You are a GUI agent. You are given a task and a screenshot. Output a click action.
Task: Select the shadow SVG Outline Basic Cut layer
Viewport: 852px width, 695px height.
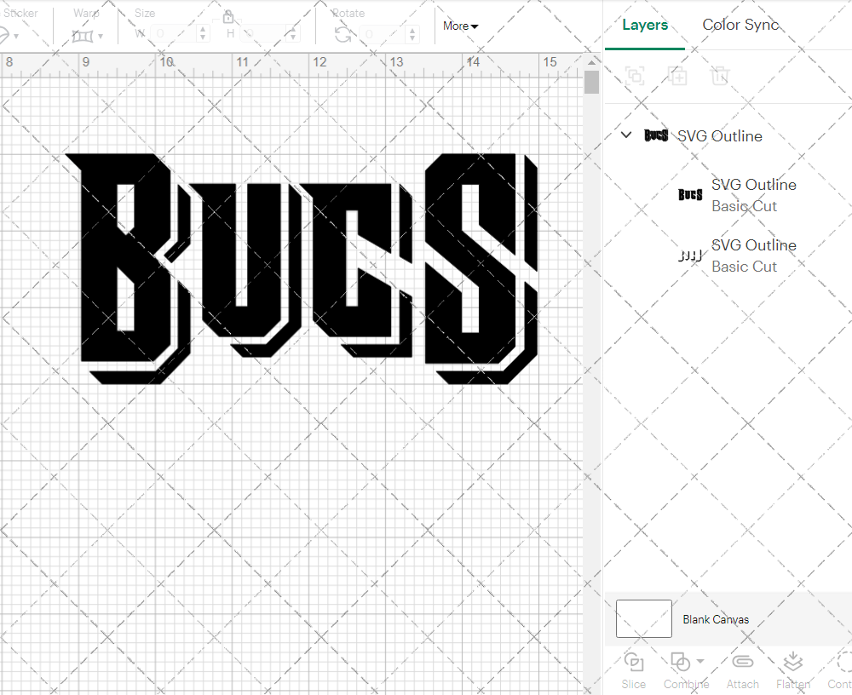tap(754, 256)
